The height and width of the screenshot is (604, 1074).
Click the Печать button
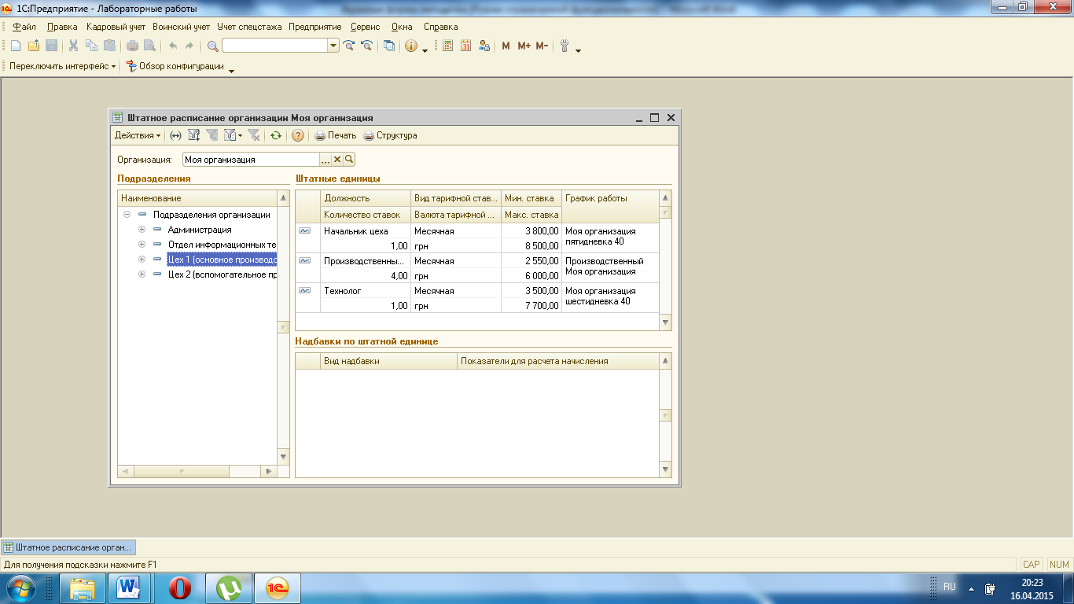pos(336,135)
